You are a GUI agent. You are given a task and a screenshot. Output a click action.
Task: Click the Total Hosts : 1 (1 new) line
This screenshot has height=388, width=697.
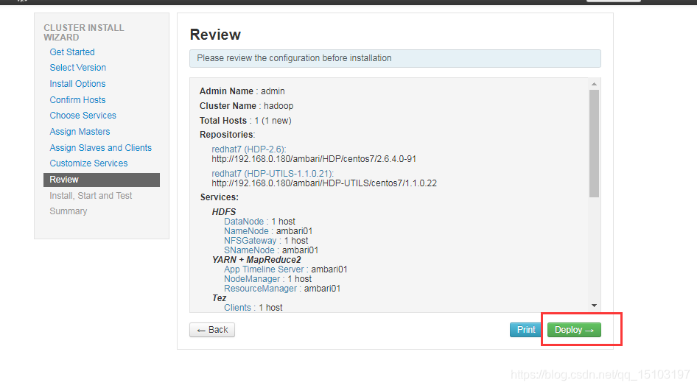[x=245, y=121]
